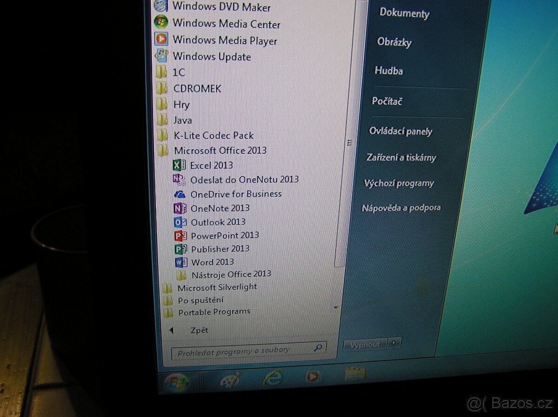The image size is (558, 417).
Task: Collapse the Microsoft Office 2013 folder
Action: coord(220,150)
